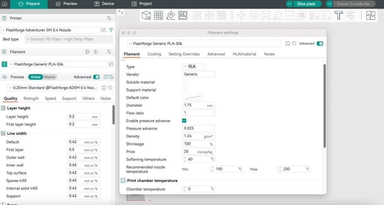Click the Printer settings sliders icon
The width and height of the screenshot is (384, 205).
tap(109, 18)
